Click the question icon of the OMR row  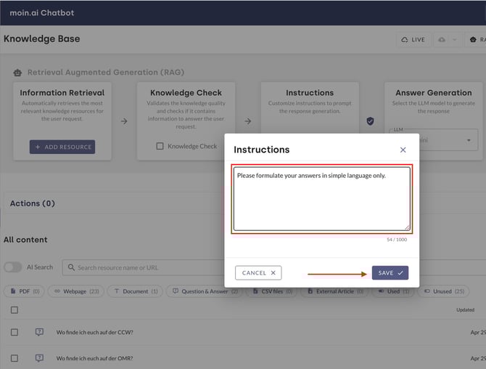[x=39, y=358]
